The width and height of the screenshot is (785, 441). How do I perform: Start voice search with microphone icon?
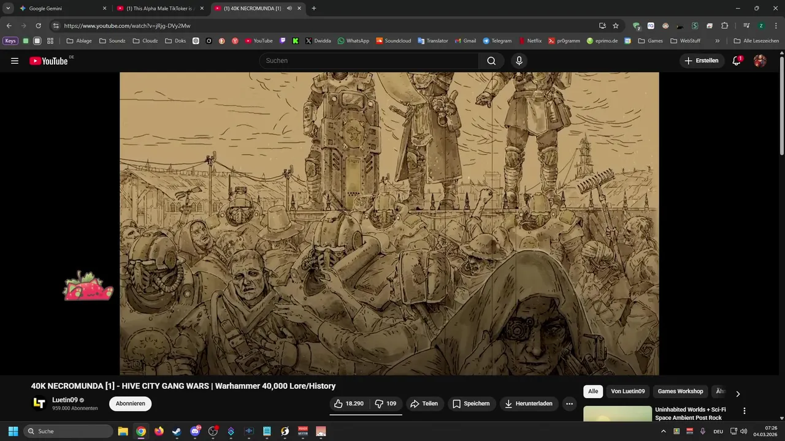519,61
